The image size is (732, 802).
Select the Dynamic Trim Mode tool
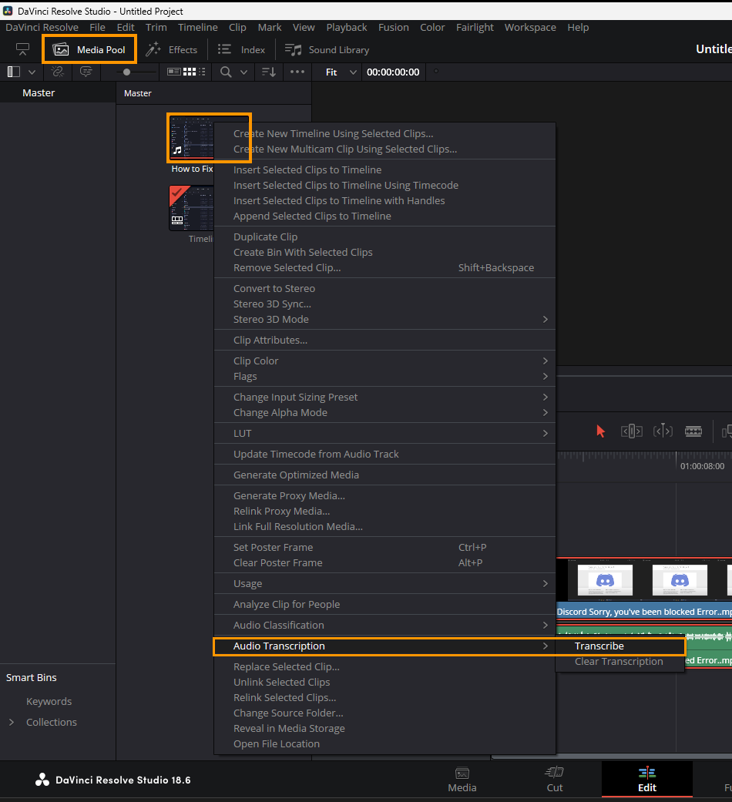pyautogui.click(x=663, y=431)
